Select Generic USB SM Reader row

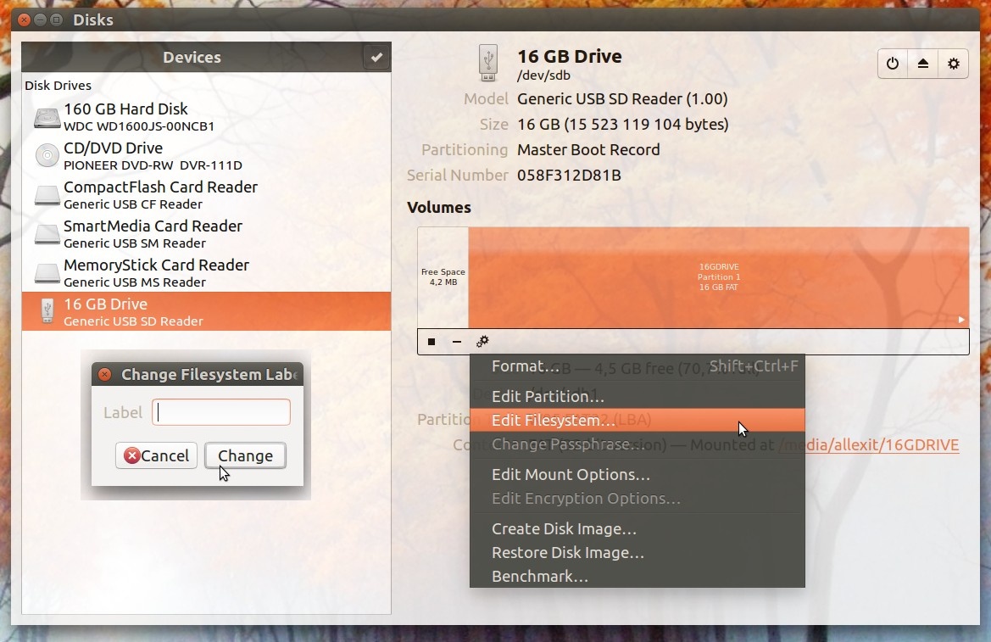tap(206, 234)
